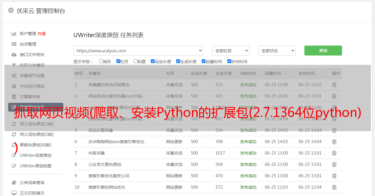The height and width of the screenshot is (196, 375).
Task: Uncheck the 生成长度 field checkbox
Action: point(178,61)
